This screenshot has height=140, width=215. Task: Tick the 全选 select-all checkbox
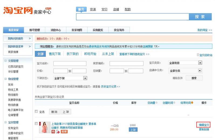36,111
